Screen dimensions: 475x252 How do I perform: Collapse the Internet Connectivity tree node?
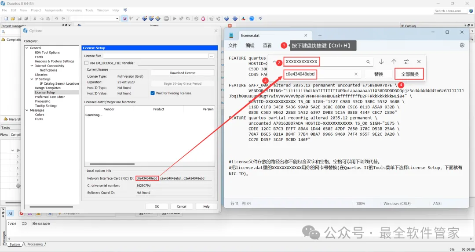(32, 66)
